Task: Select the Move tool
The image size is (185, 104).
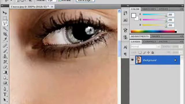Action: 5,12
